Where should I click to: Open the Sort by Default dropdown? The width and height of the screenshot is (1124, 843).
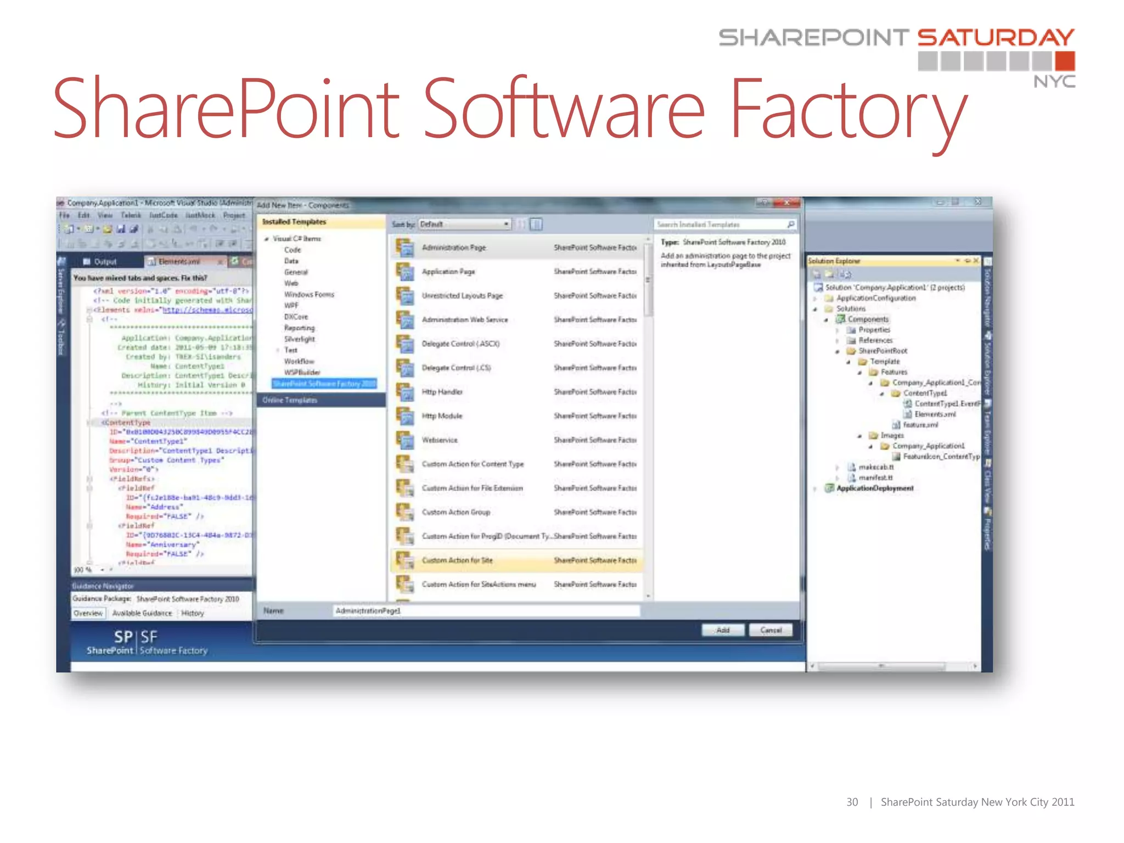point(464,224)
